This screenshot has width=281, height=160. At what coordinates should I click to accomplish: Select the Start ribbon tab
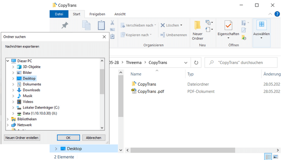click(76, 14)
